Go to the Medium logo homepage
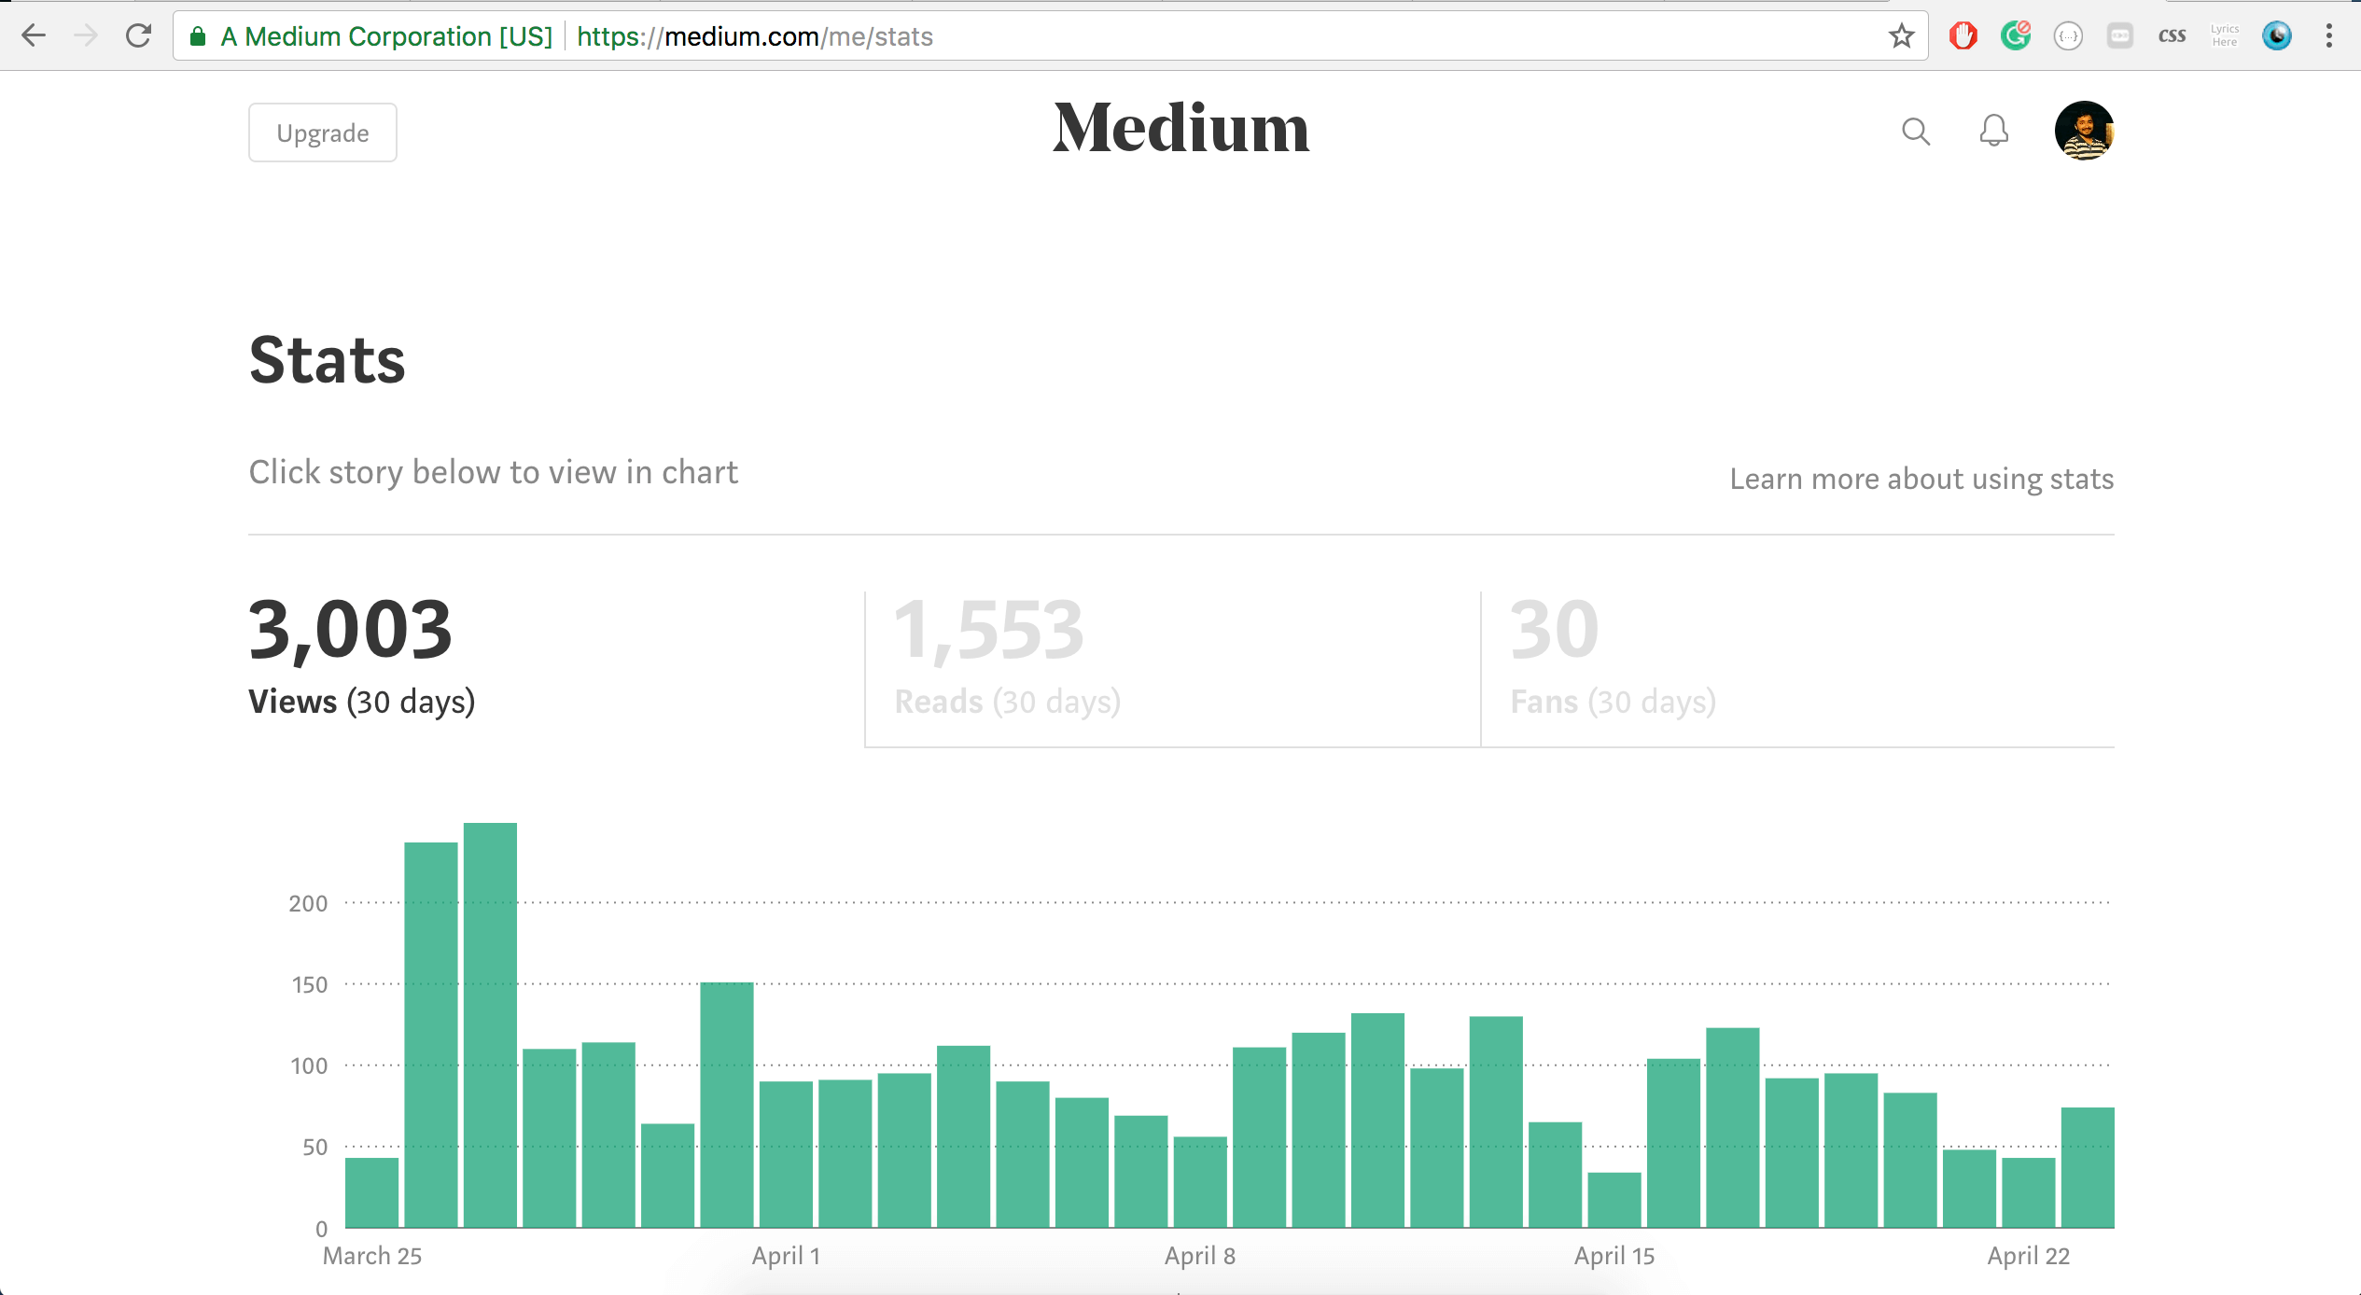2361x1295 pixels. (1180, 128)
